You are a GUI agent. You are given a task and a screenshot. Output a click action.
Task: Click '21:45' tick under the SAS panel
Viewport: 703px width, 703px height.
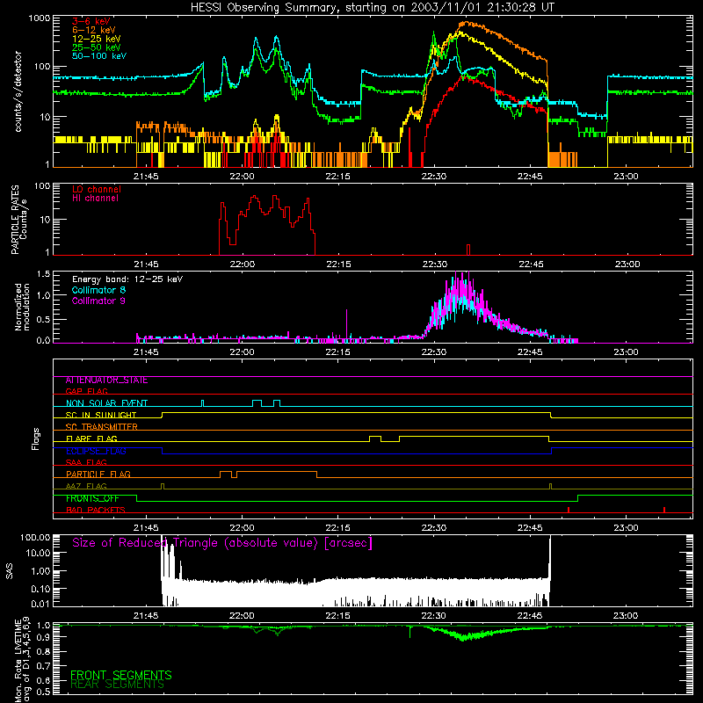coord(146,616)
